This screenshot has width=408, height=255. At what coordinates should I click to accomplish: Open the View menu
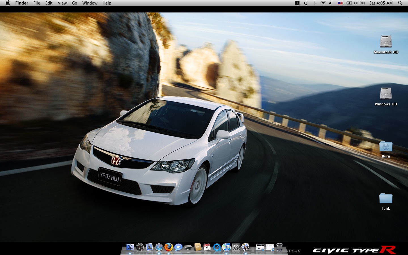click(62, 3)
